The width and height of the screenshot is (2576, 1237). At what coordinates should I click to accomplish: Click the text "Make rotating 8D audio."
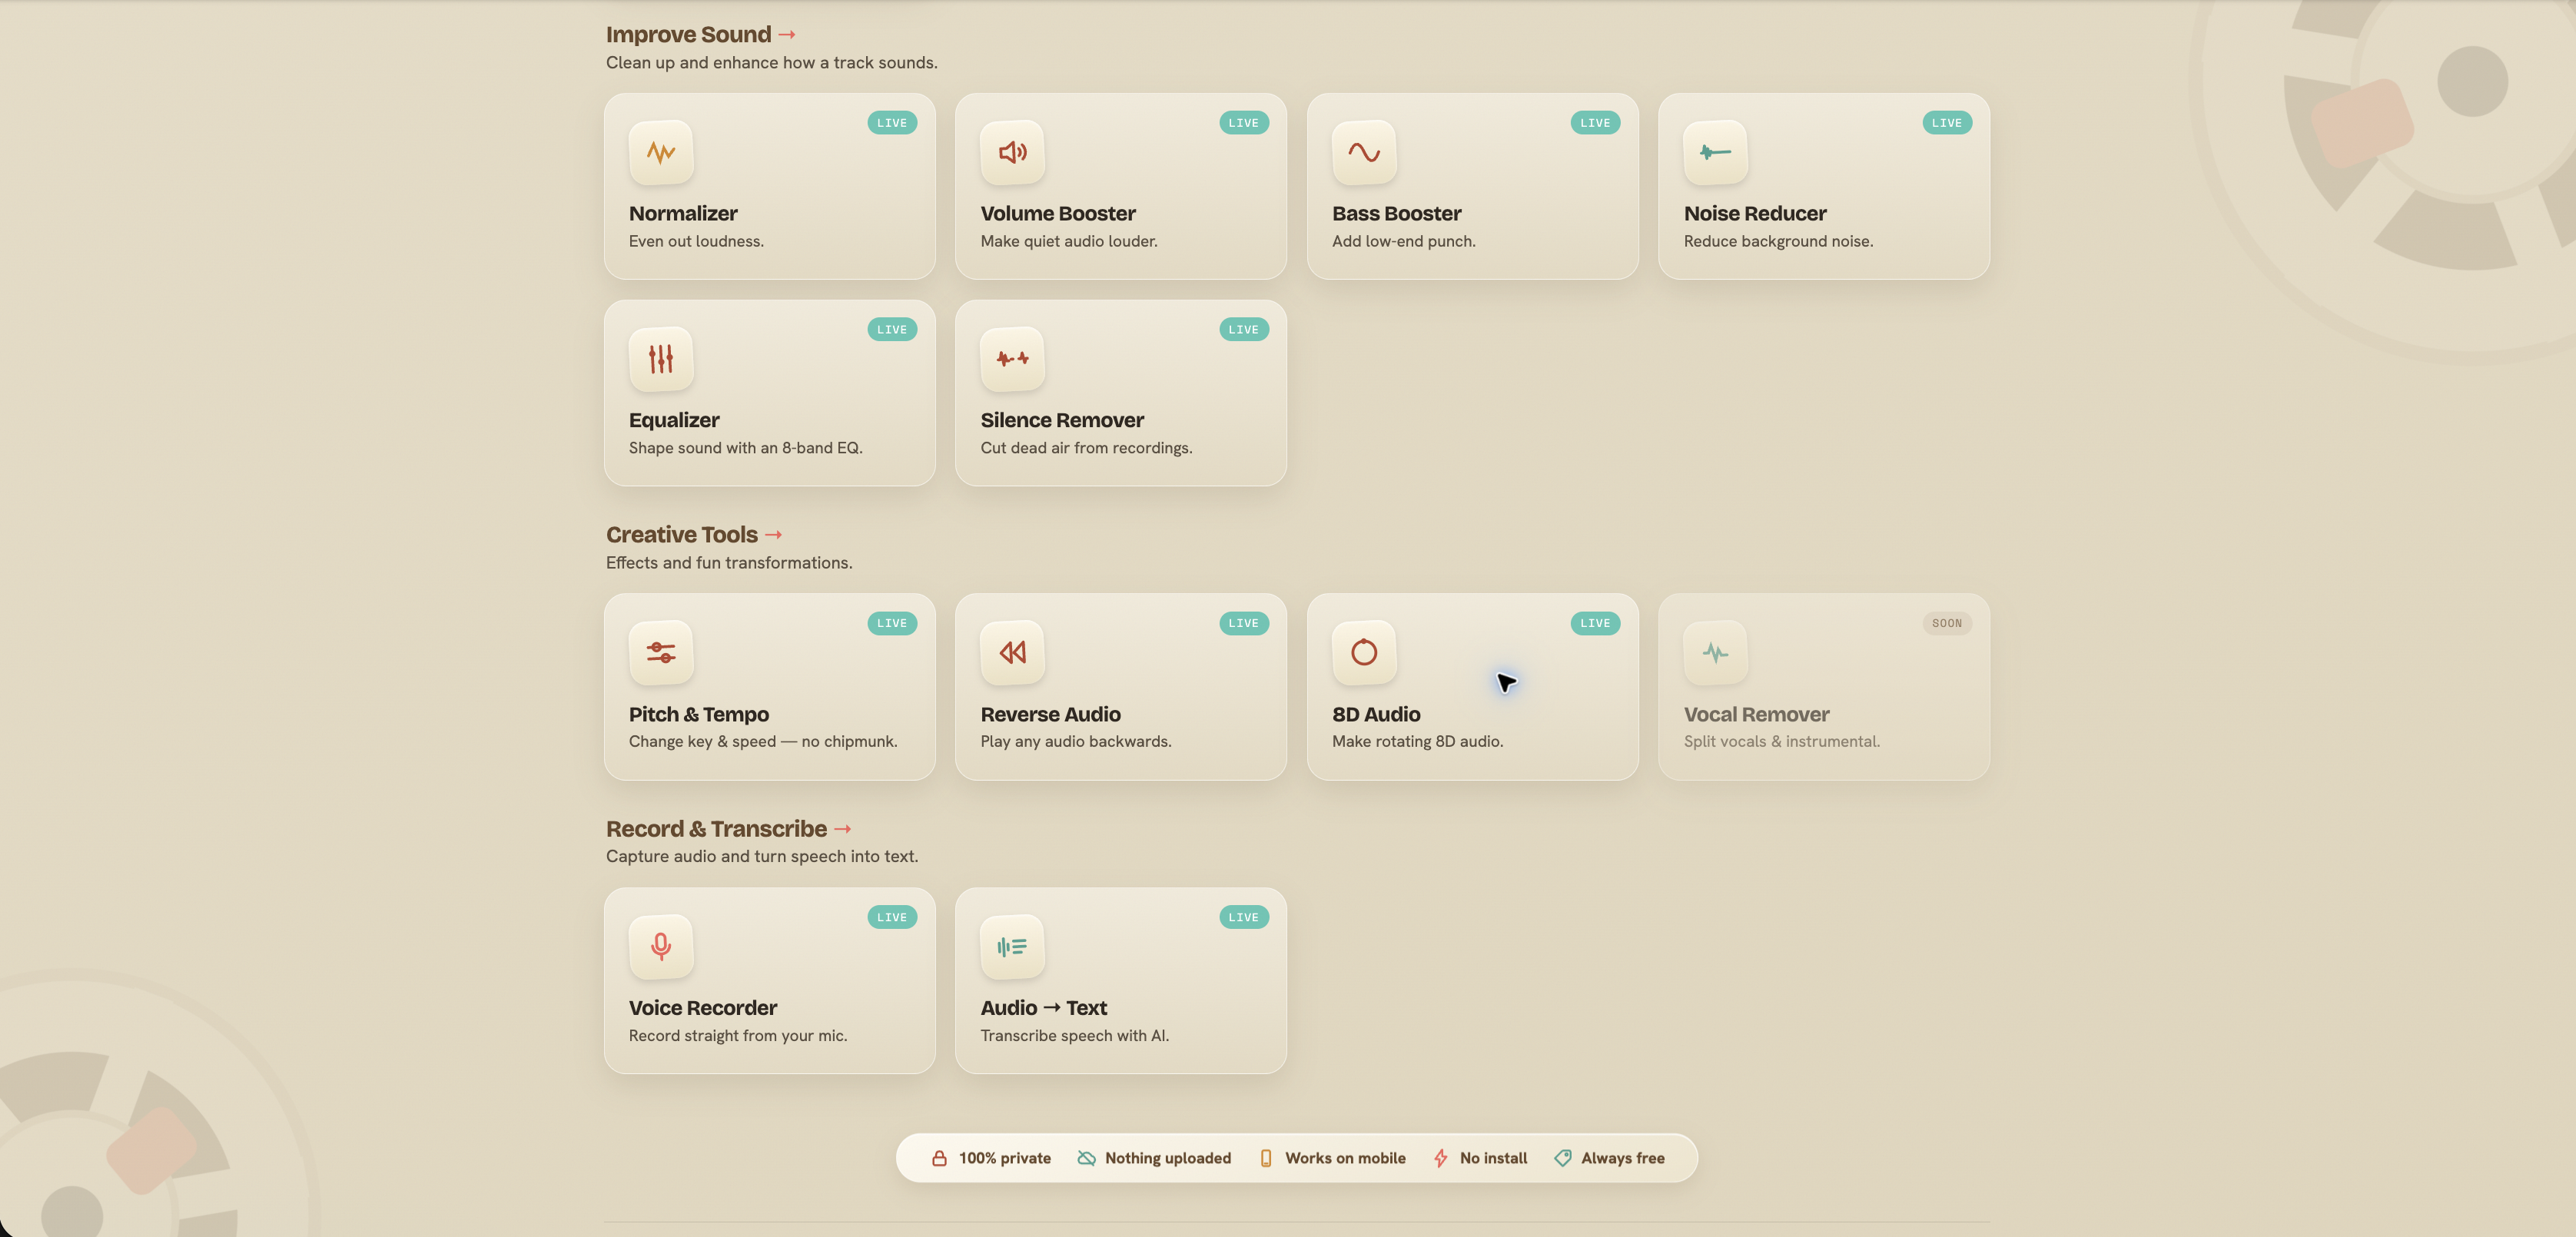pyautogui.click(x=1417, y=742)
